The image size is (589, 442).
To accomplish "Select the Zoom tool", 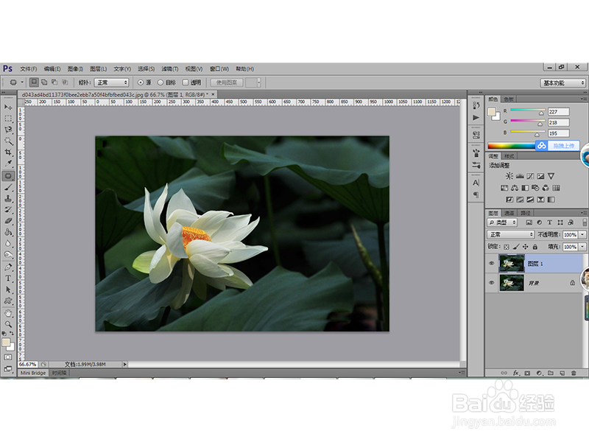I will click(8, 324).
